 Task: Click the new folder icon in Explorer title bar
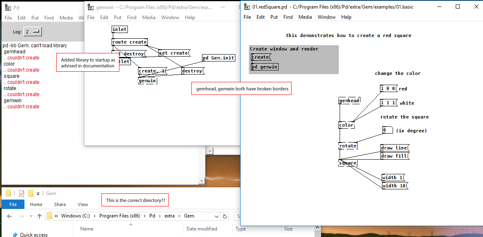(x=31, y=193)
